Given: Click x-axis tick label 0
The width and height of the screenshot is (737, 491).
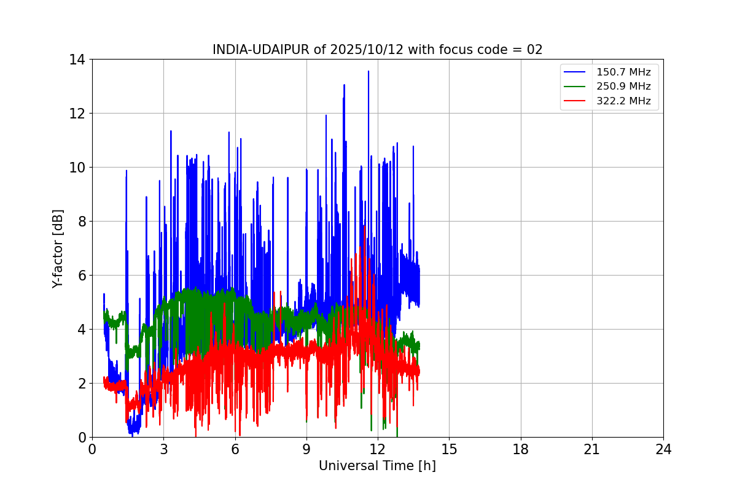Looking at the screenshot, I should point(92,449).
